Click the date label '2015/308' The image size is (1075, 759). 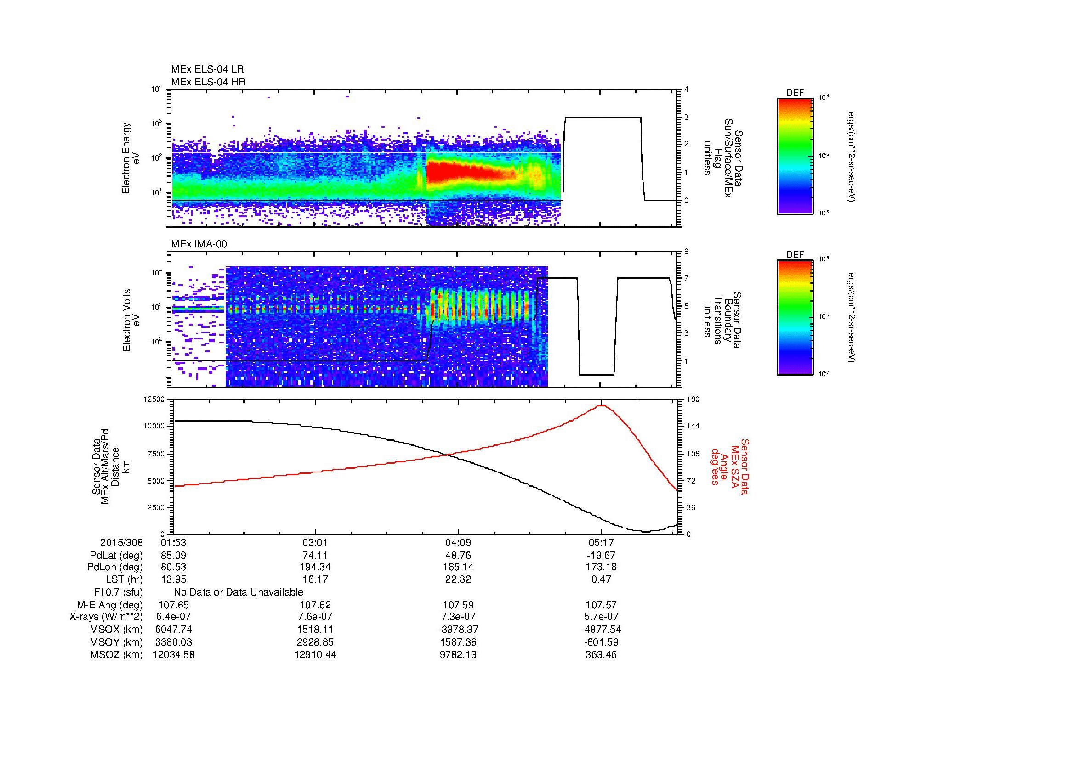pyautogui.click(x=121, y=543)
